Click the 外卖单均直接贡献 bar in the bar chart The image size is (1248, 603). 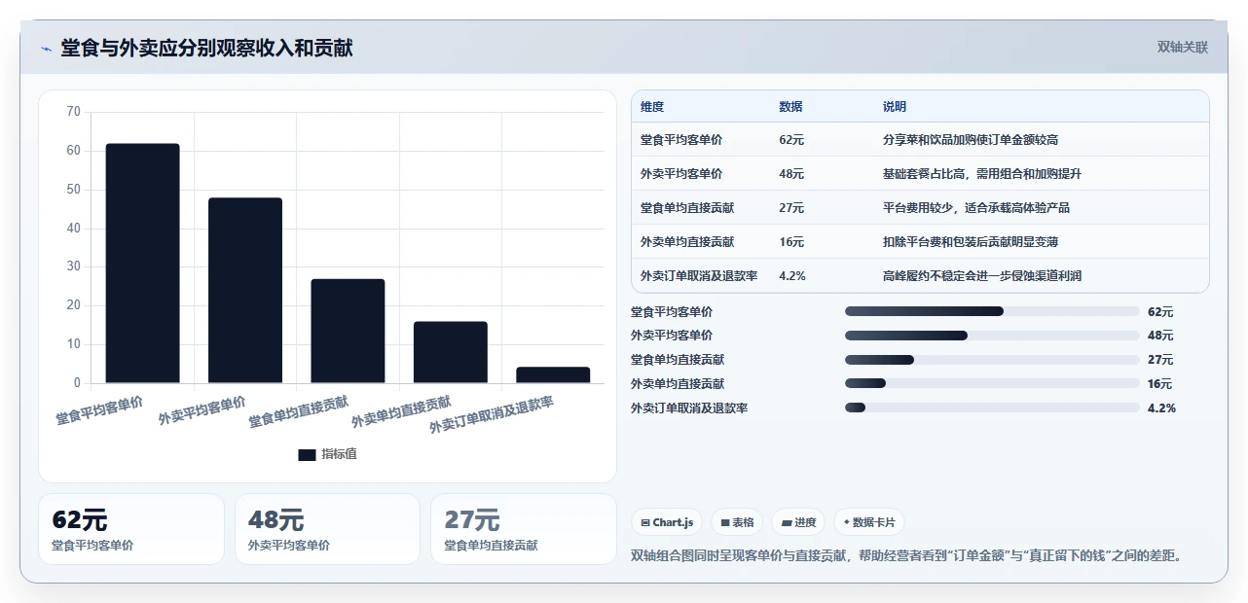pyautogui.click(x=451, y=352)
